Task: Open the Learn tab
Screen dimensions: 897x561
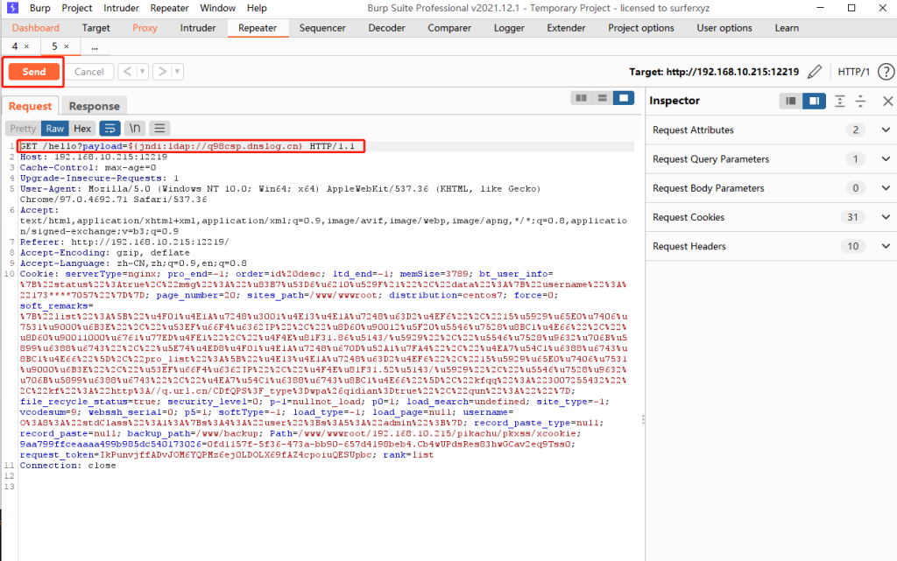Action: (788, 28)
